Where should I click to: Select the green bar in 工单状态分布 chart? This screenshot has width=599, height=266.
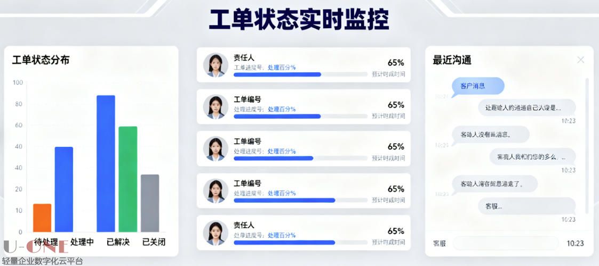tap(127, 179)
